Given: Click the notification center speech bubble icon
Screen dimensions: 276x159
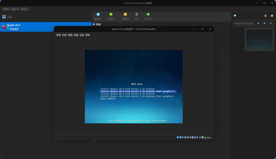Looking at the screenshot, I should pyautogui.click(x=235, y=16).
